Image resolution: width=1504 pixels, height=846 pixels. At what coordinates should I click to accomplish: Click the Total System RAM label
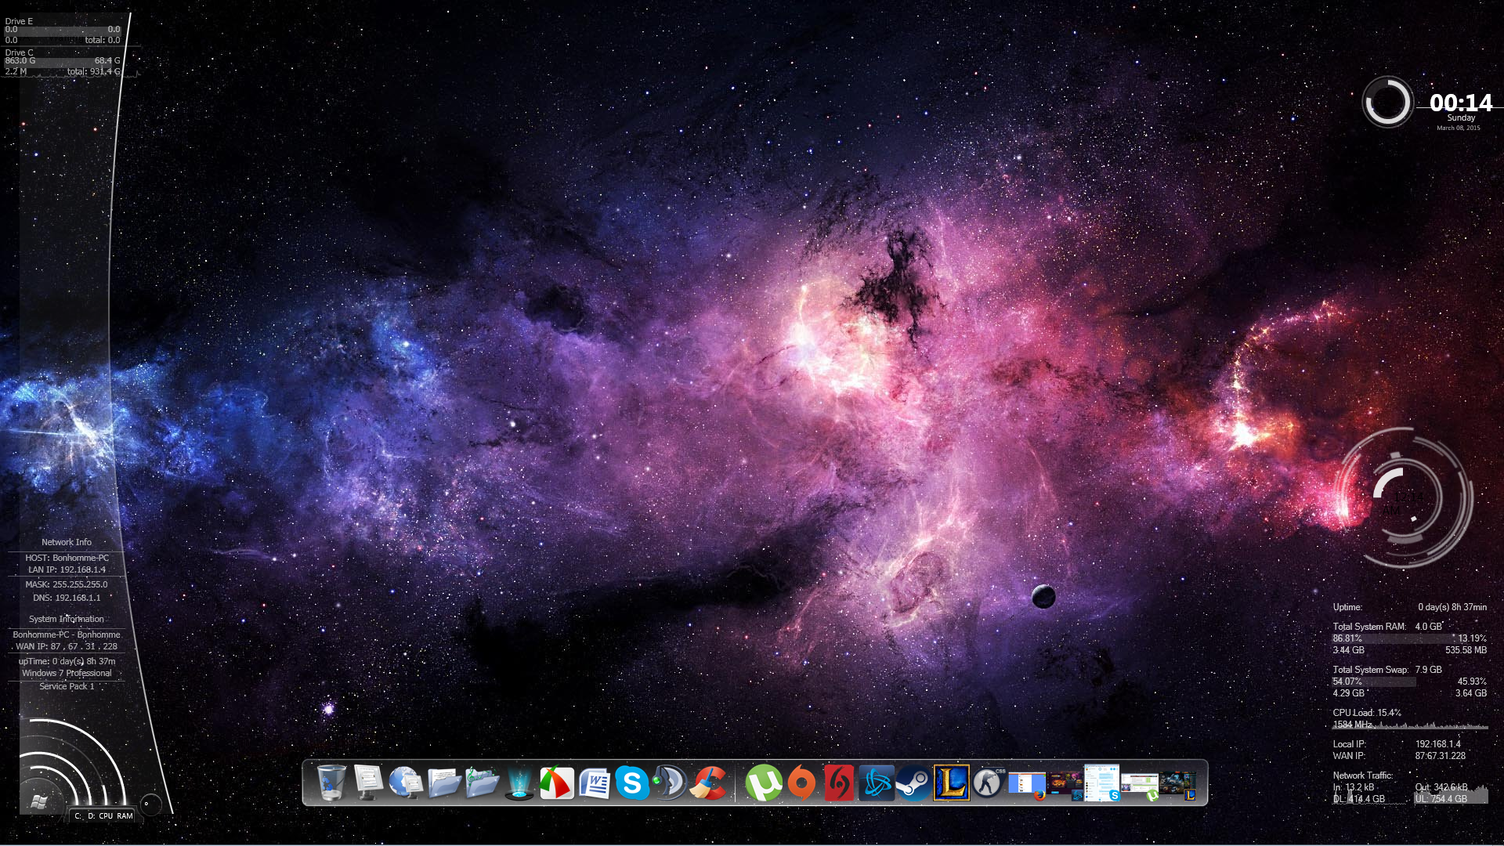point(1369,627)
